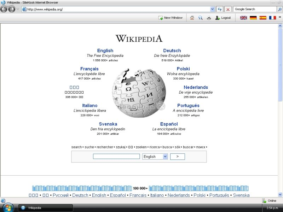Click "The Free Encyclopedia" subtitle
Viewport: 283px width, 212px height.
(105, 55)
